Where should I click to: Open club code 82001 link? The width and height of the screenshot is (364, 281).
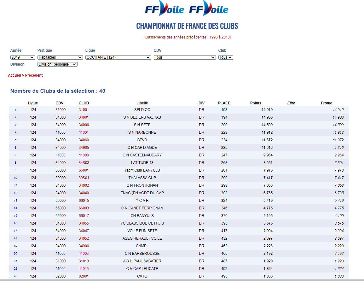pos(84,276)
